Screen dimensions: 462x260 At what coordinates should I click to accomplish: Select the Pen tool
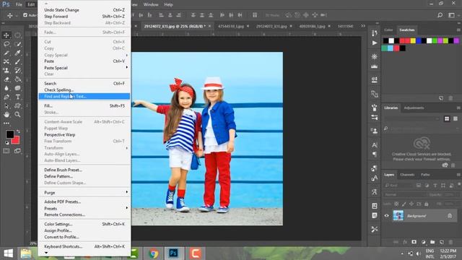pyautogui.click(x=6, y=97)
